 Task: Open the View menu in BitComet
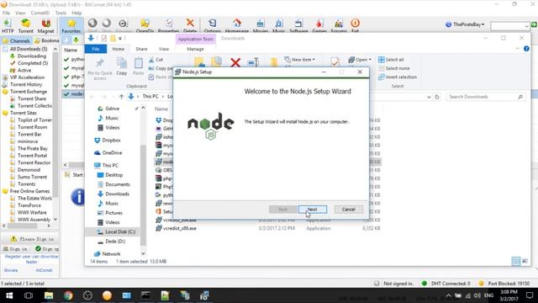(20, 13)
